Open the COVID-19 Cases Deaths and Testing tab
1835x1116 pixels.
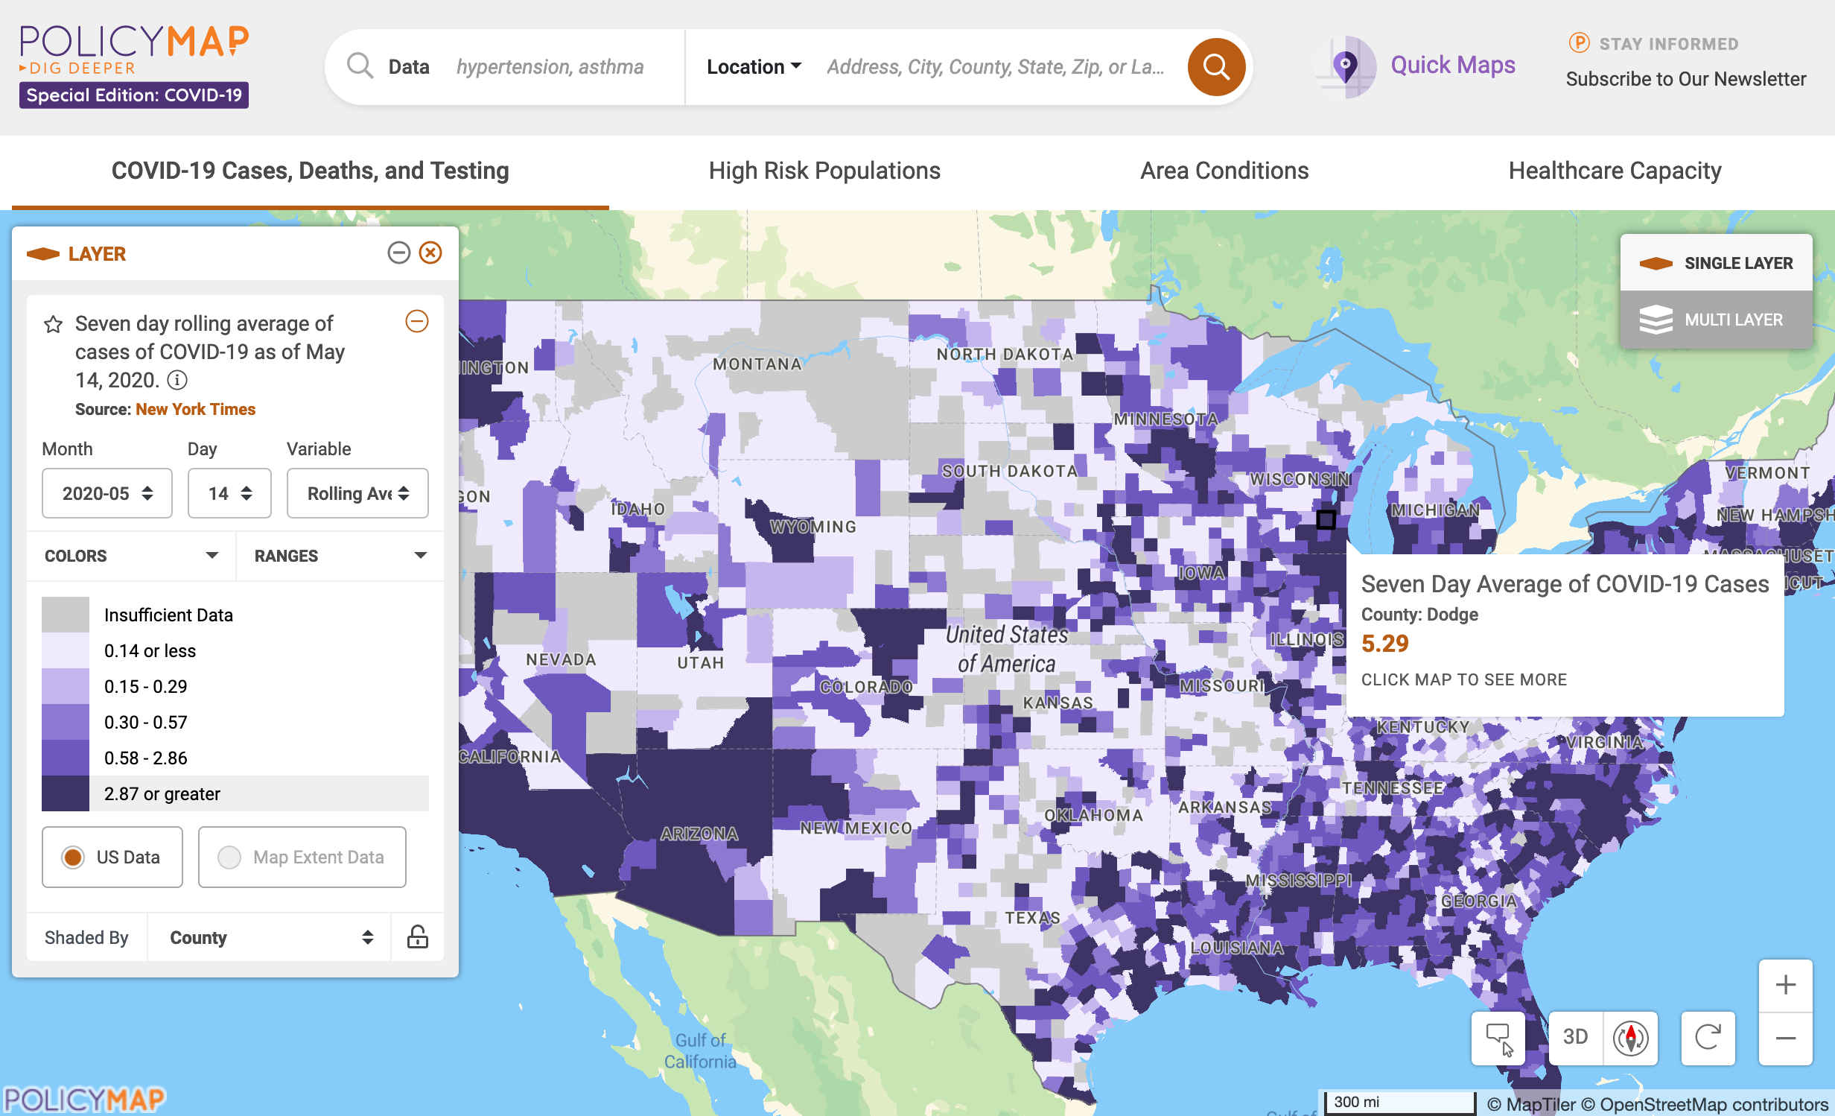[311, 169]
